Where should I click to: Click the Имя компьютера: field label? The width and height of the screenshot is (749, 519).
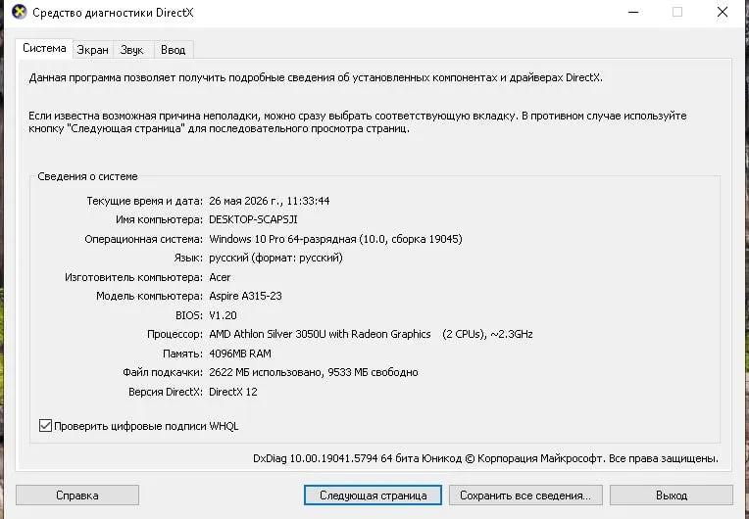pyautogui.click(x=159, y=220)
